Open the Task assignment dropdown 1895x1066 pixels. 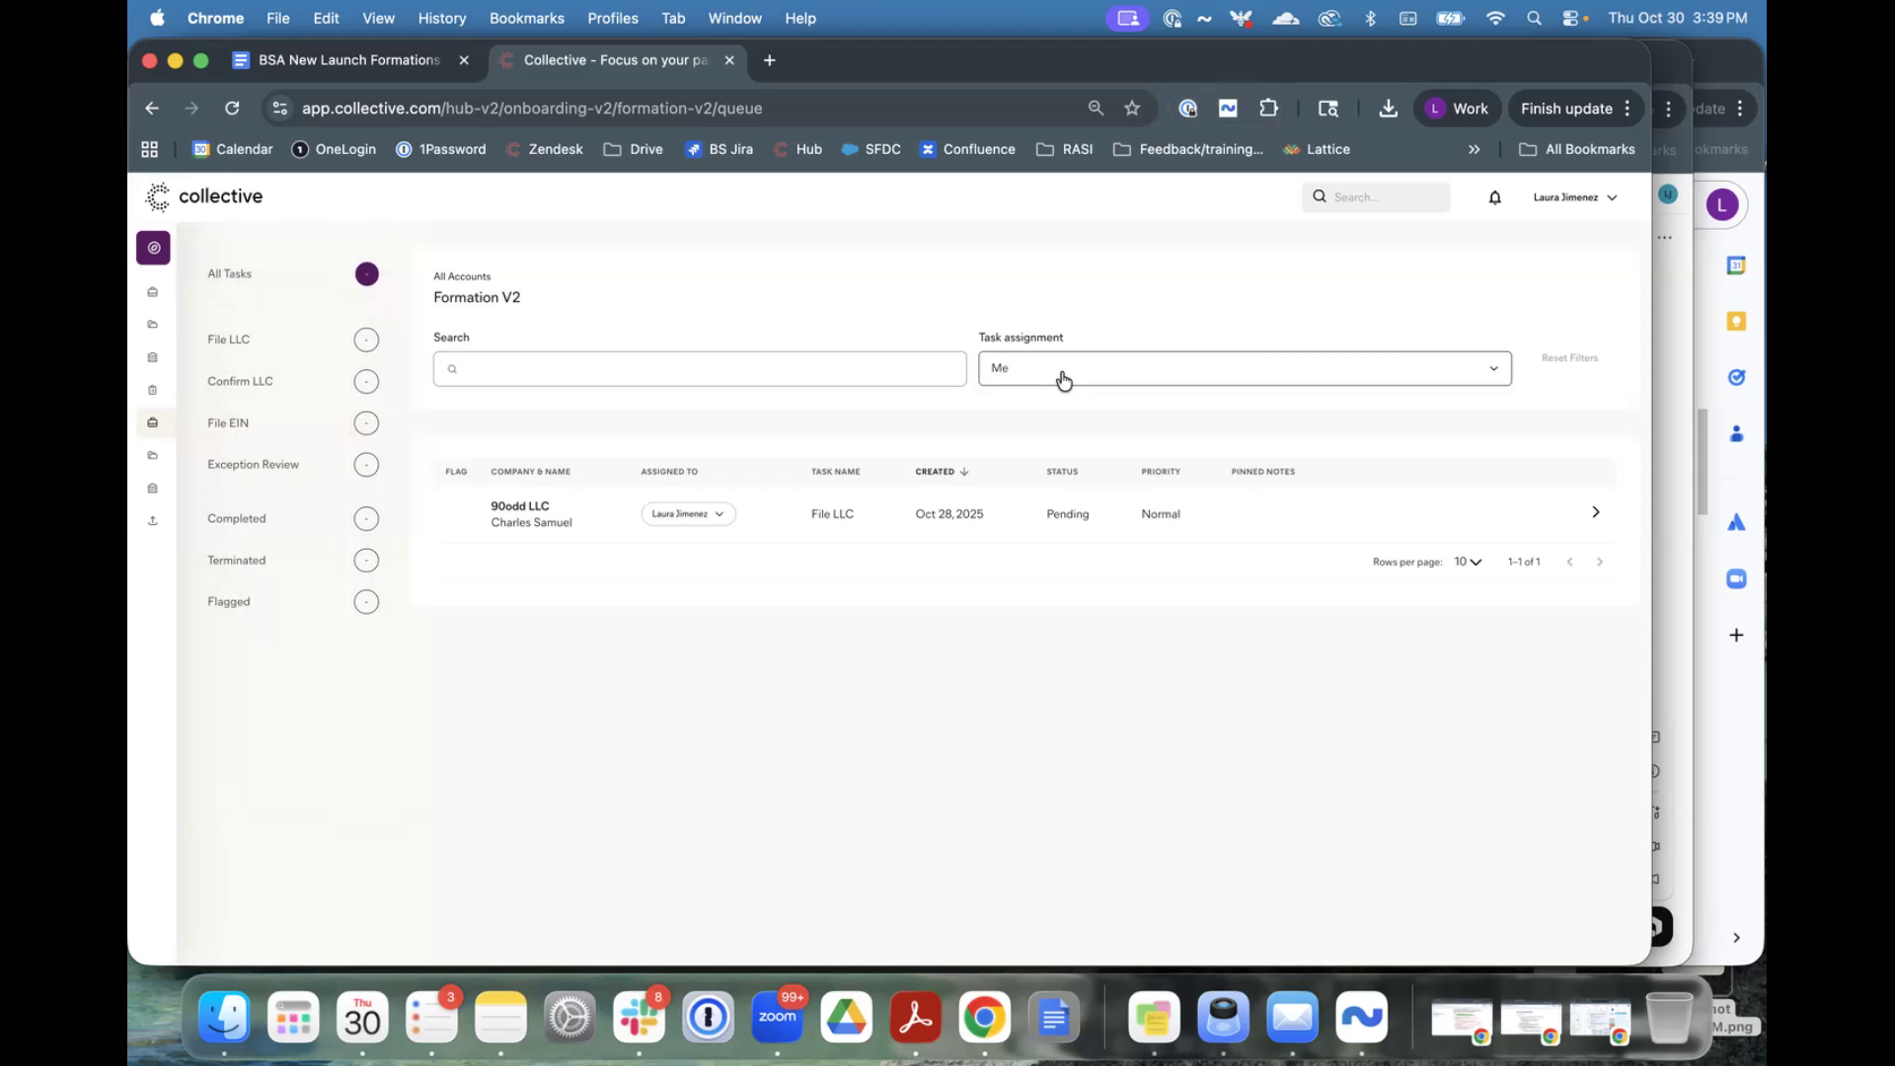[x=1244, y=368]
